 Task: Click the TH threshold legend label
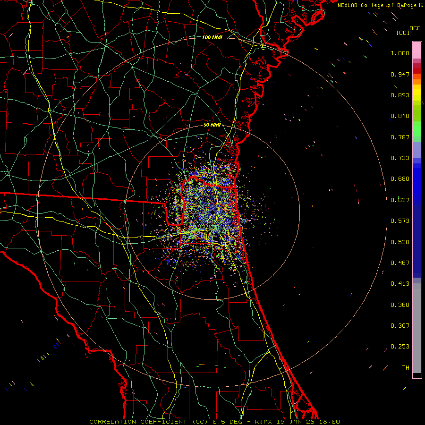click(406, 368)
